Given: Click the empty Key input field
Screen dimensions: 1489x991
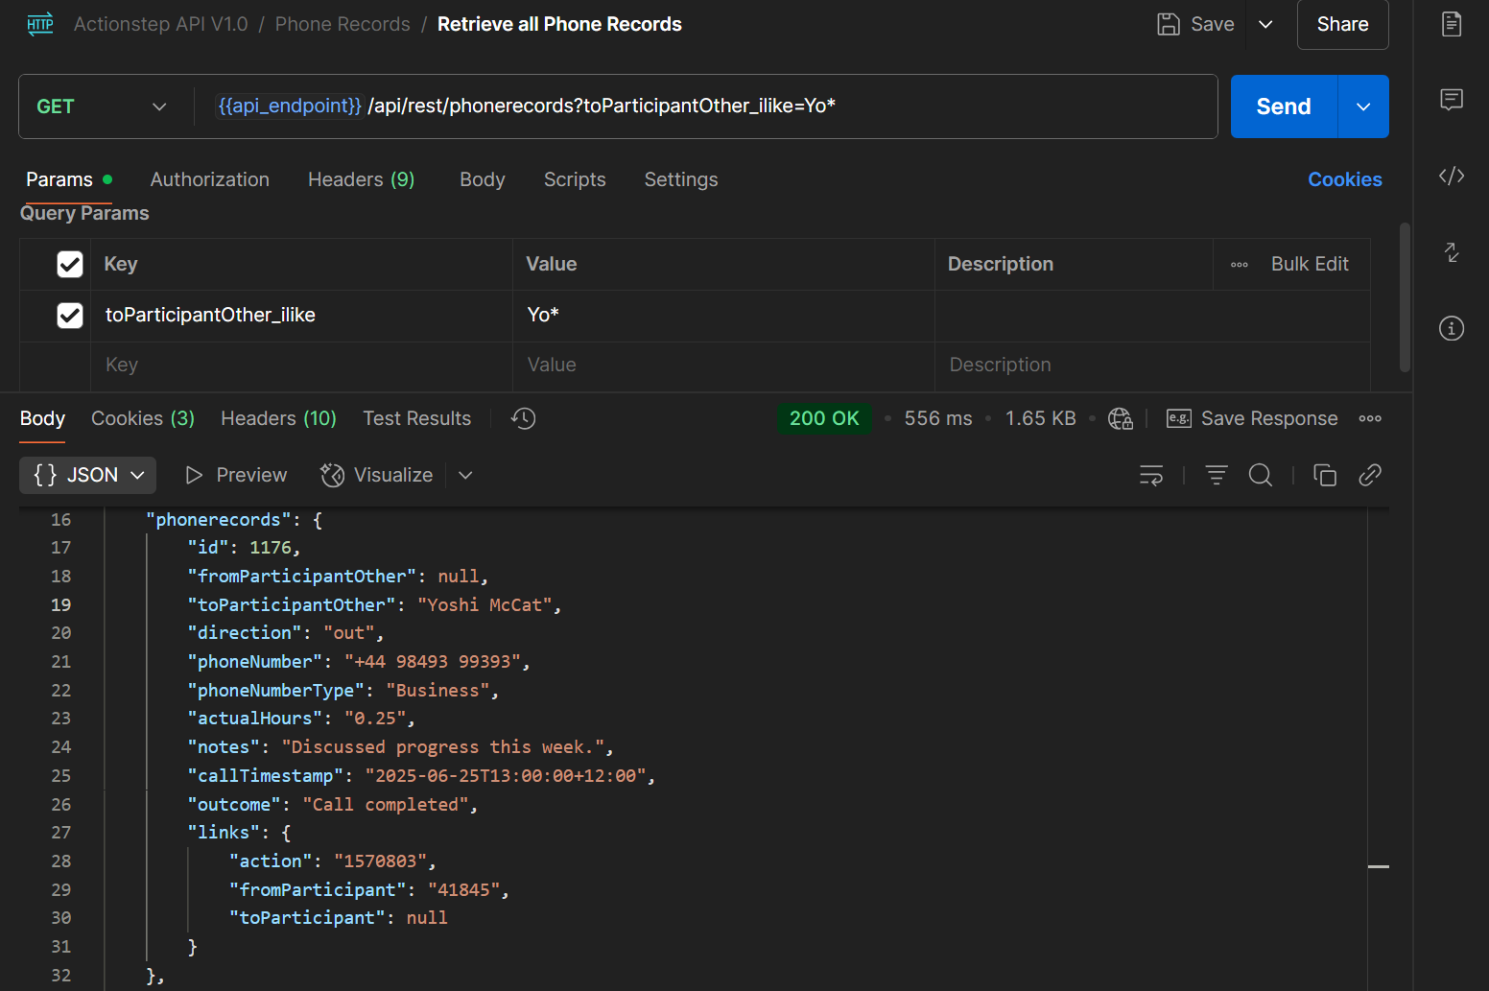Looking at the screenshot, I should point(301,366).
